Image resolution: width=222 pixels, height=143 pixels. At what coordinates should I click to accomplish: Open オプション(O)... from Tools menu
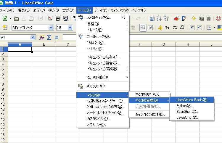pos(96,124)
